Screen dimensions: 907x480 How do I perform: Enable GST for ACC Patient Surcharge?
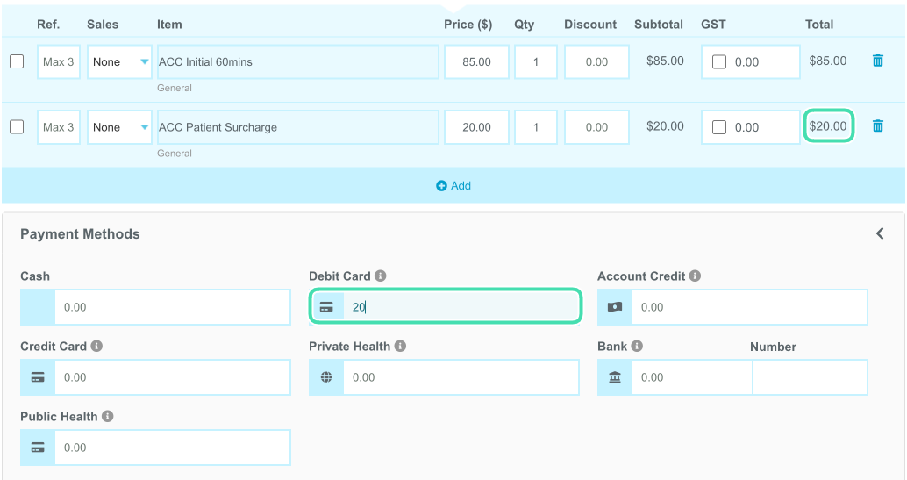pyautogui.click(x=719, y=127)
